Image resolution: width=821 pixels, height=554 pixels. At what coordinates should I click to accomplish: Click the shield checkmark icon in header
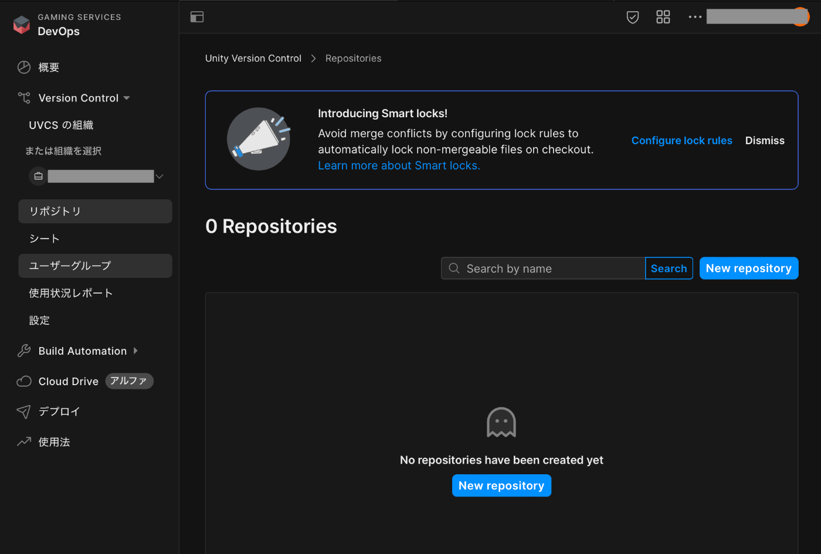(x=633, y=17)
